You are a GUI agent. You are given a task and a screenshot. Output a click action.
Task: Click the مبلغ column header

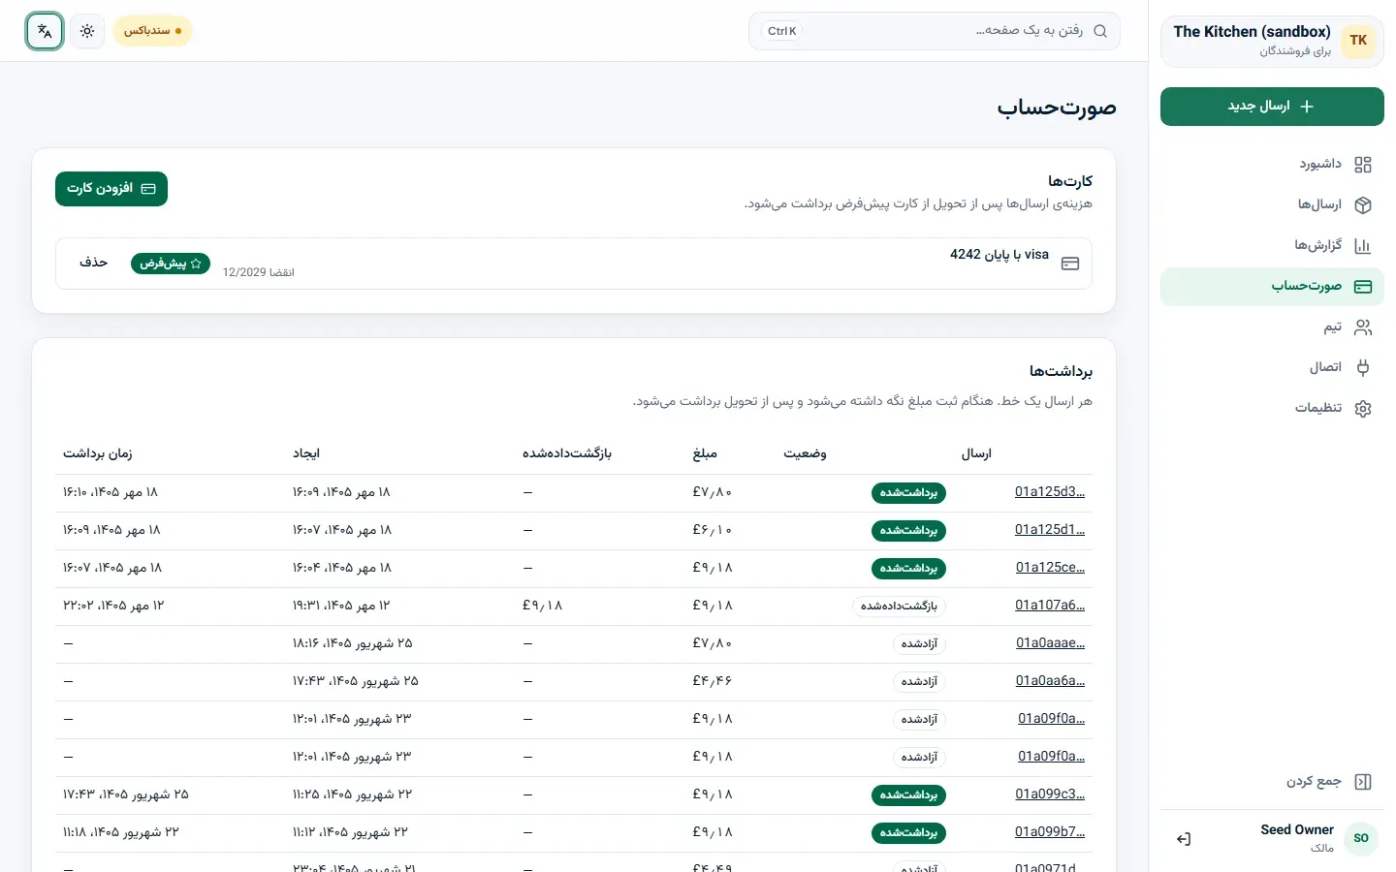[705, 453]
